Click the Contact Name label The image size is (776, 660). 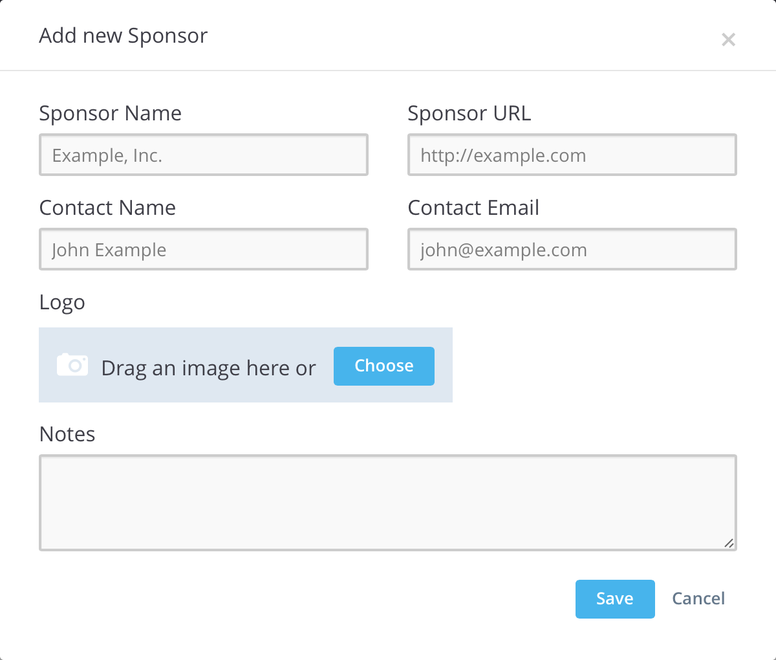tap(107, 208)
